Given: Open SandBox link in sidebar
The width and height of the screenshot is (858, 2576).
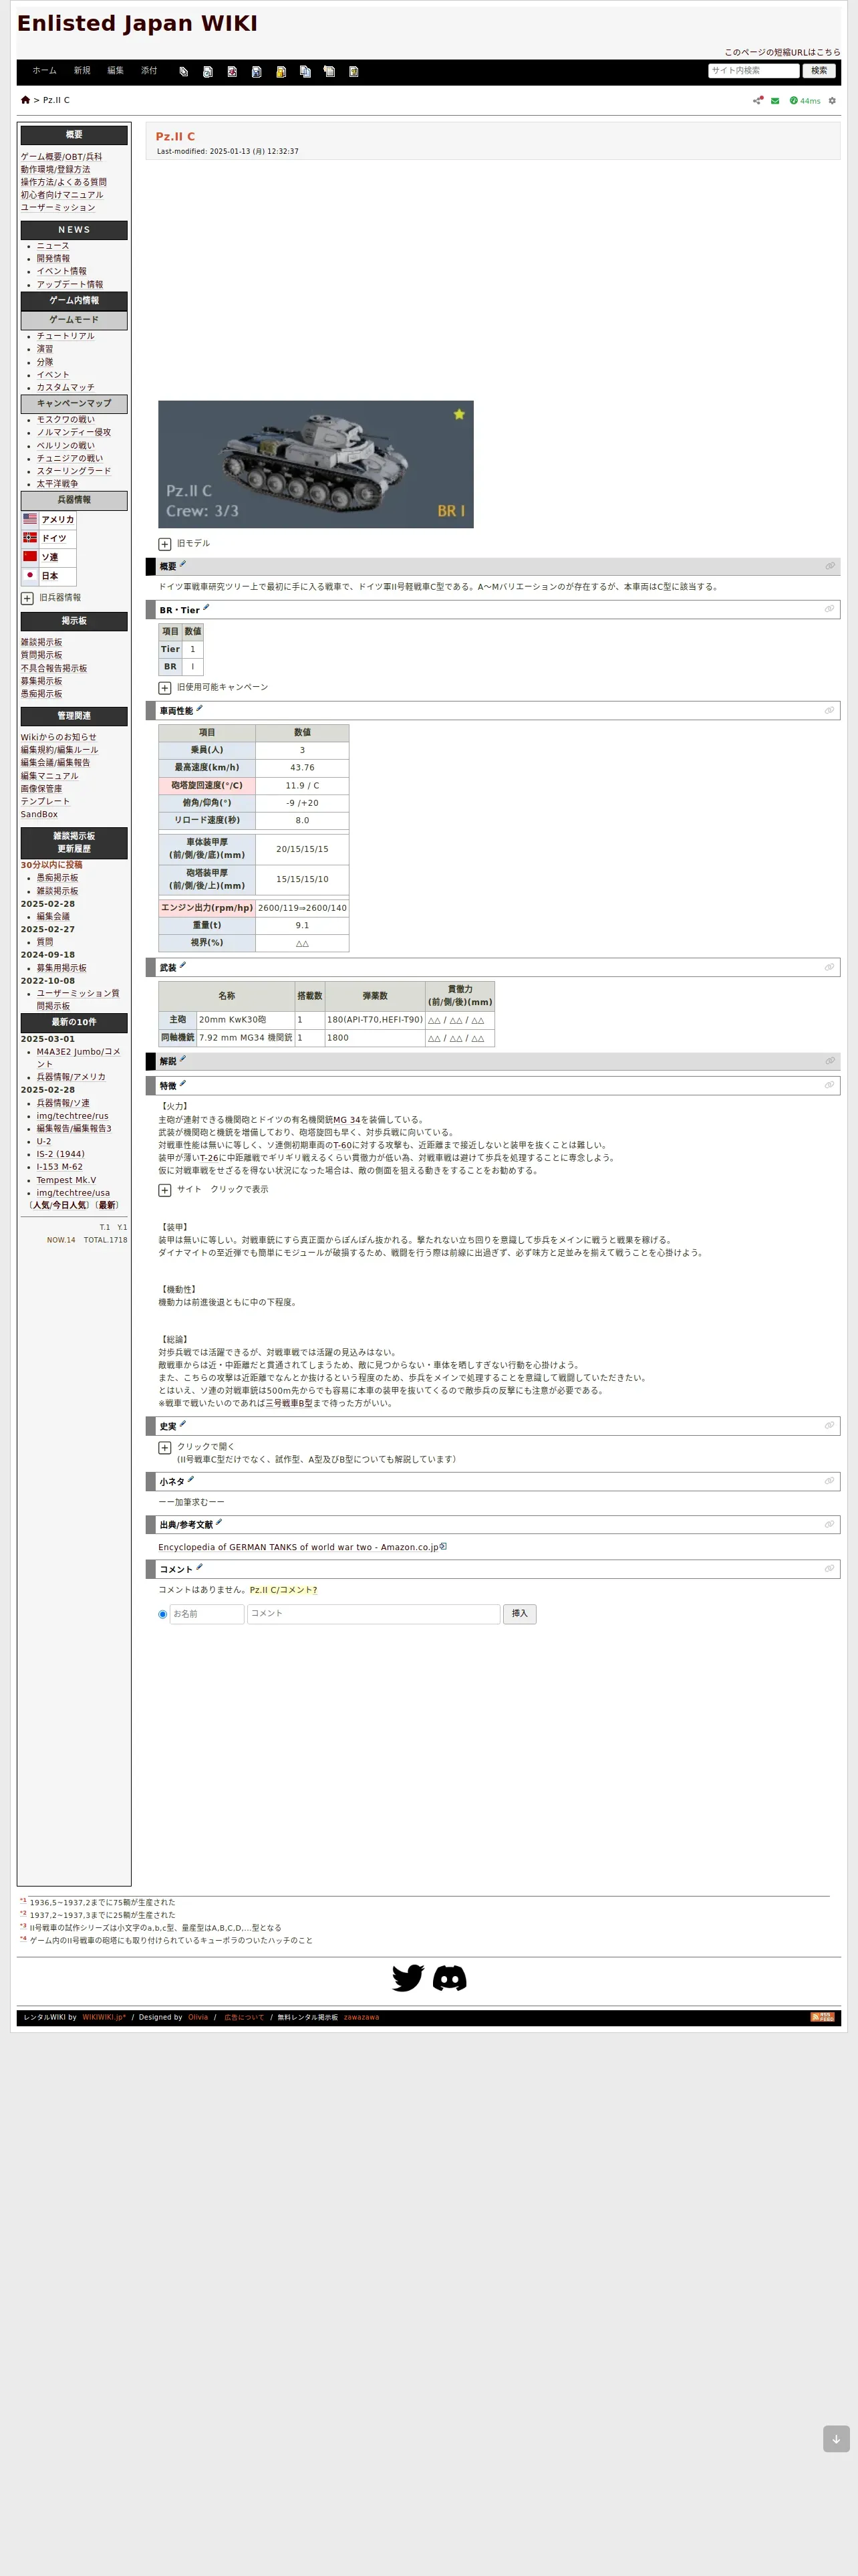Looking at the screenshot, I should point(39,815).
